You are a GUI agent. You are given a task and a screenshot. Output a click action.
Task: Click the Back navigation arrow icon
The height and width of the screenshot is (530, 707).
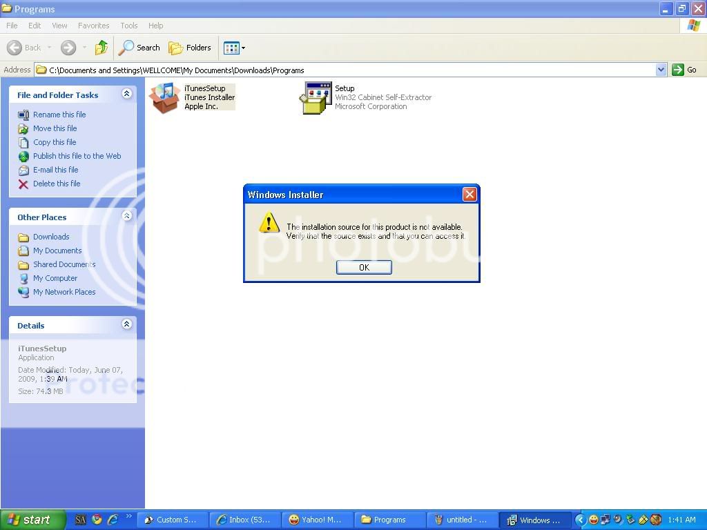(14, 48)
